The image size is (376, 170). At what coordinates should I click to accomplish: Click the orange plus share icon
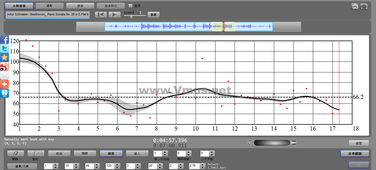point(4,84)
